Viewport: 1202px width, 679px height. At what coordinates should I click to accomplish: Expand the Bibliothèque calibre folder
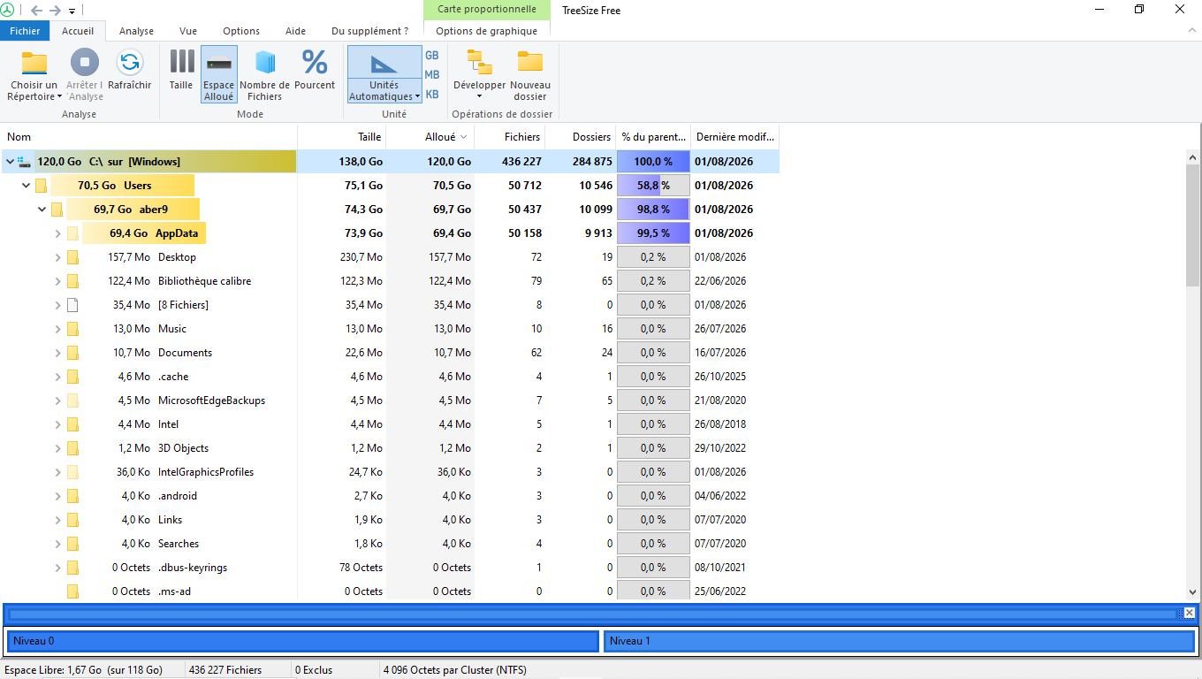click(x=57, y=281)
